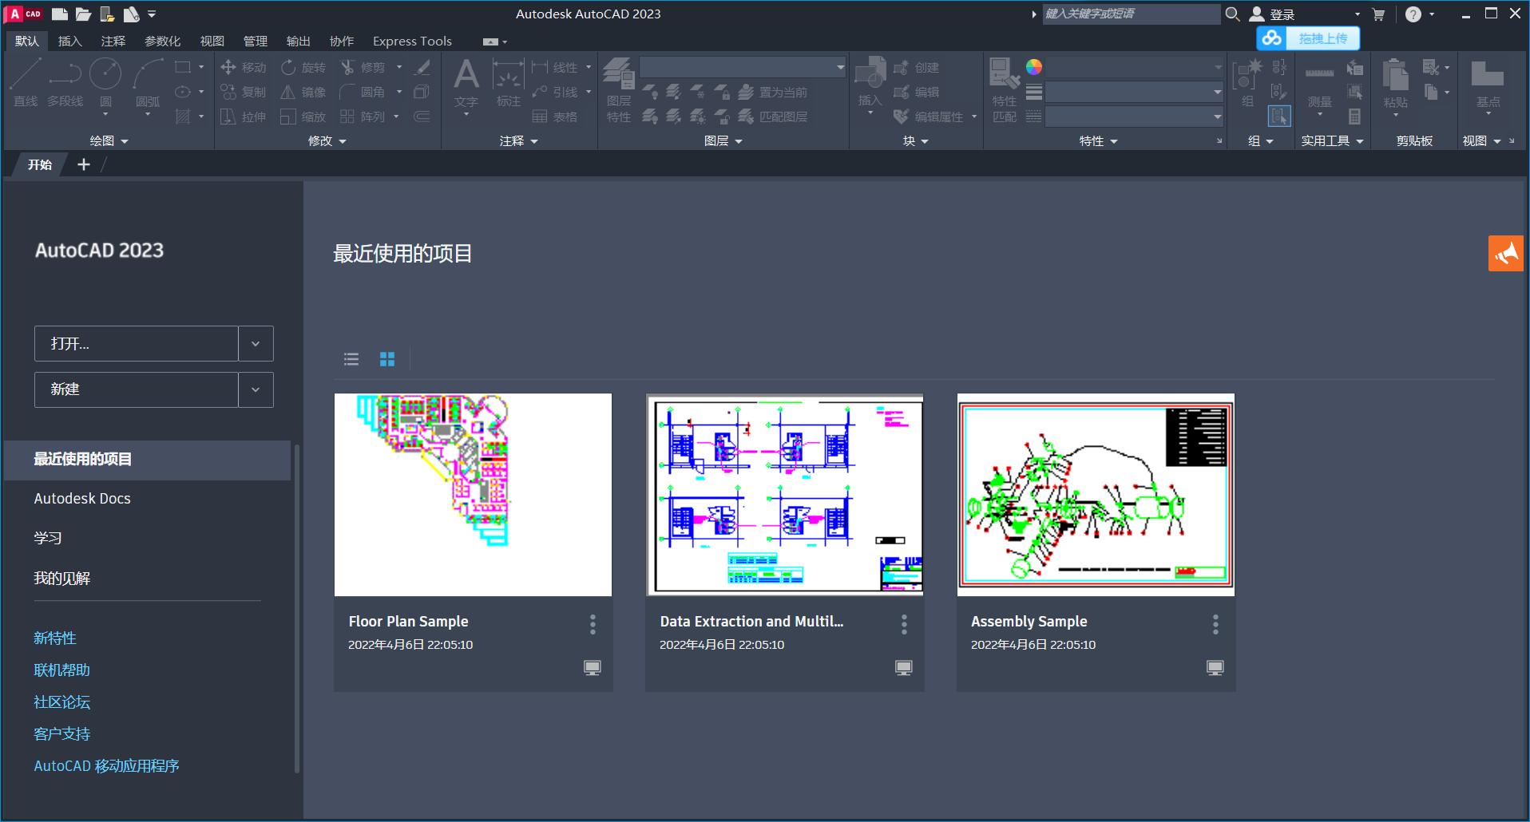
Task: Open the color wheel swatch in Properties panel
Action: coord(1034,67)
